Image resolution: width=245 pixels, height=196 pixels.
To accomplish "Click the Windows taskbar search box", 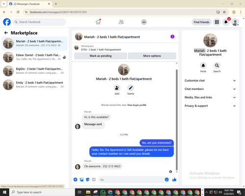I will point(42,192).
